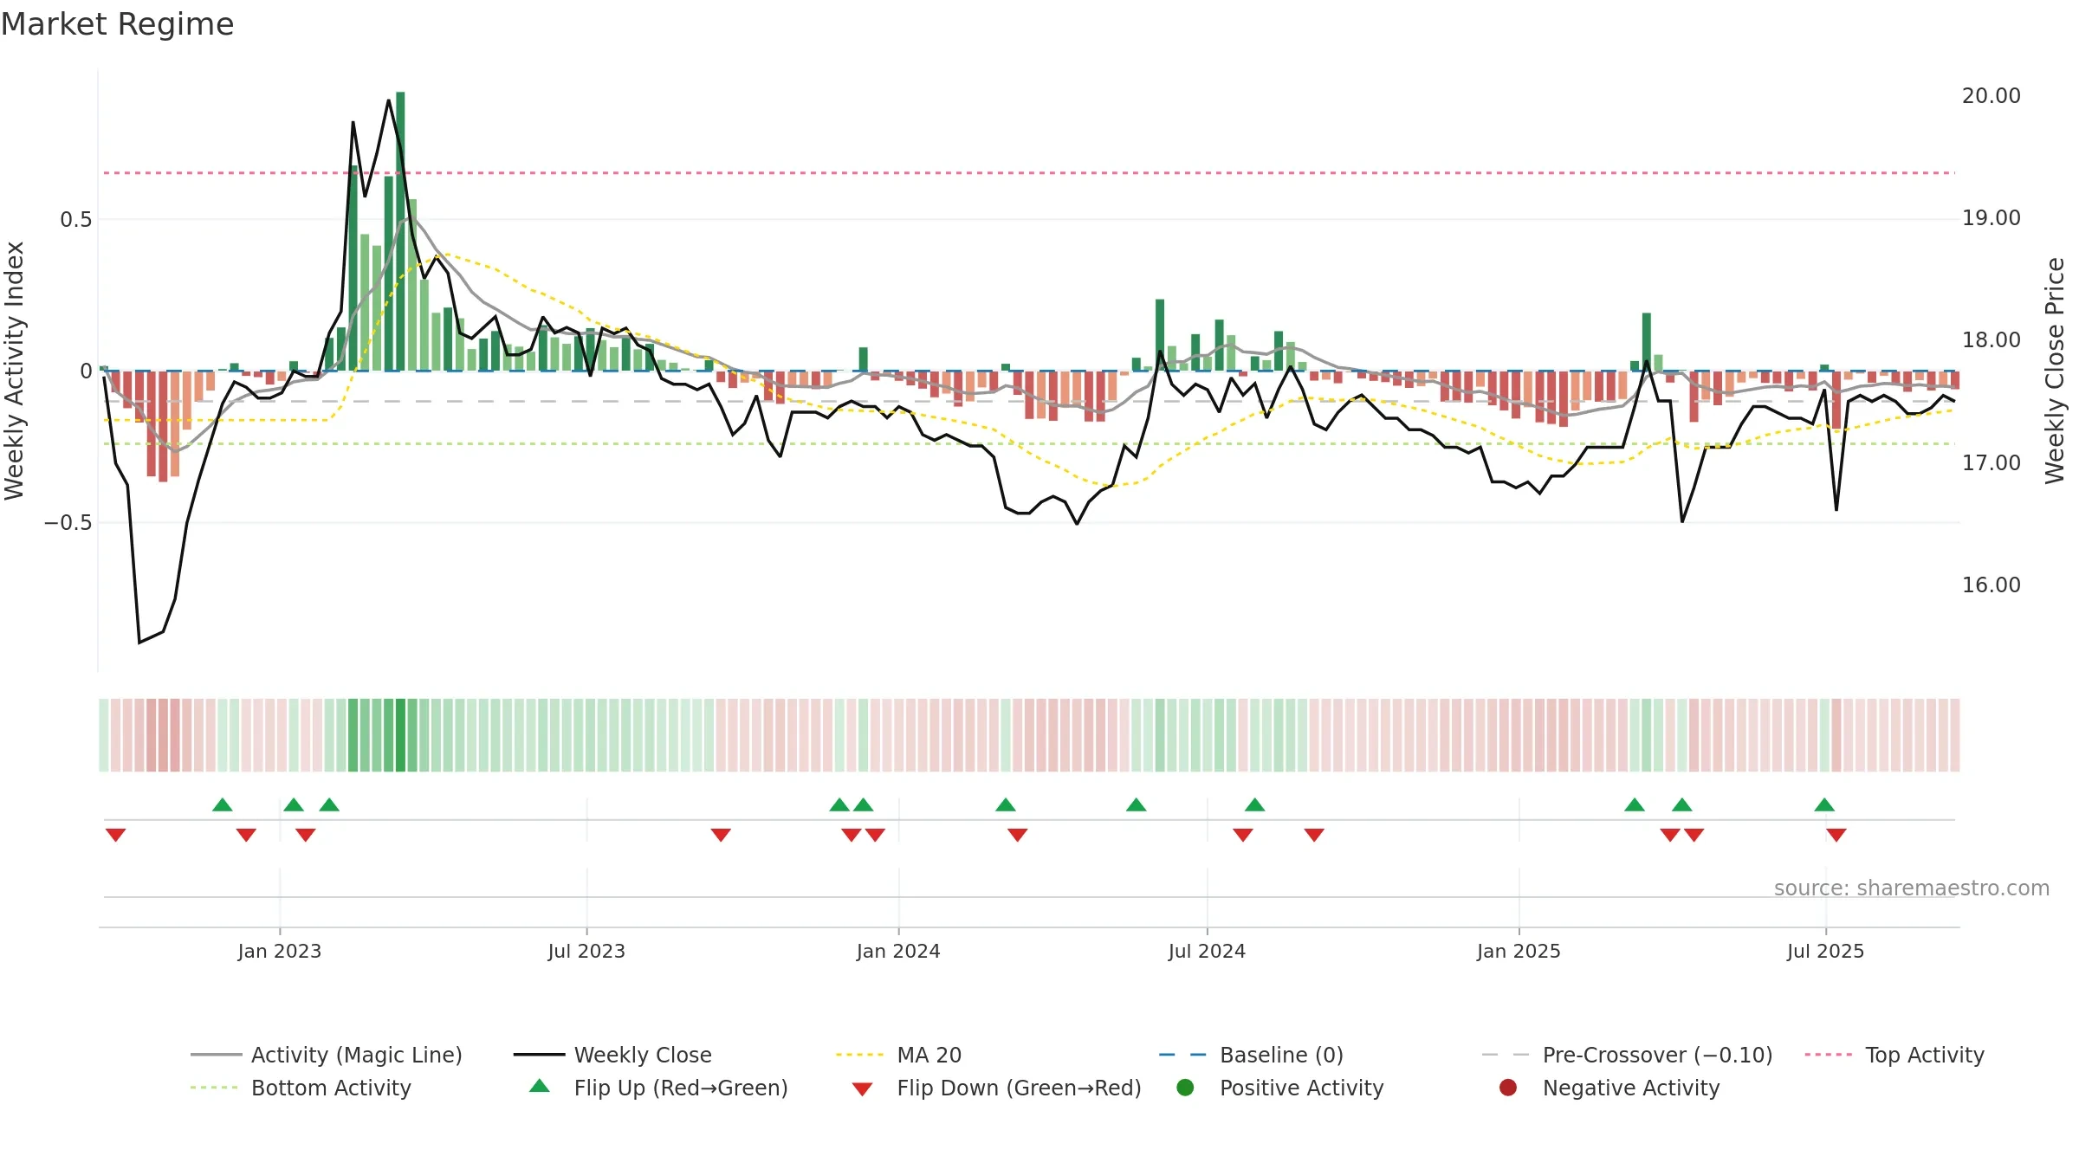2079x1169 pixels.
Task: Click the source: sharemaestro.com text
Action: (x=1912, y=888)
